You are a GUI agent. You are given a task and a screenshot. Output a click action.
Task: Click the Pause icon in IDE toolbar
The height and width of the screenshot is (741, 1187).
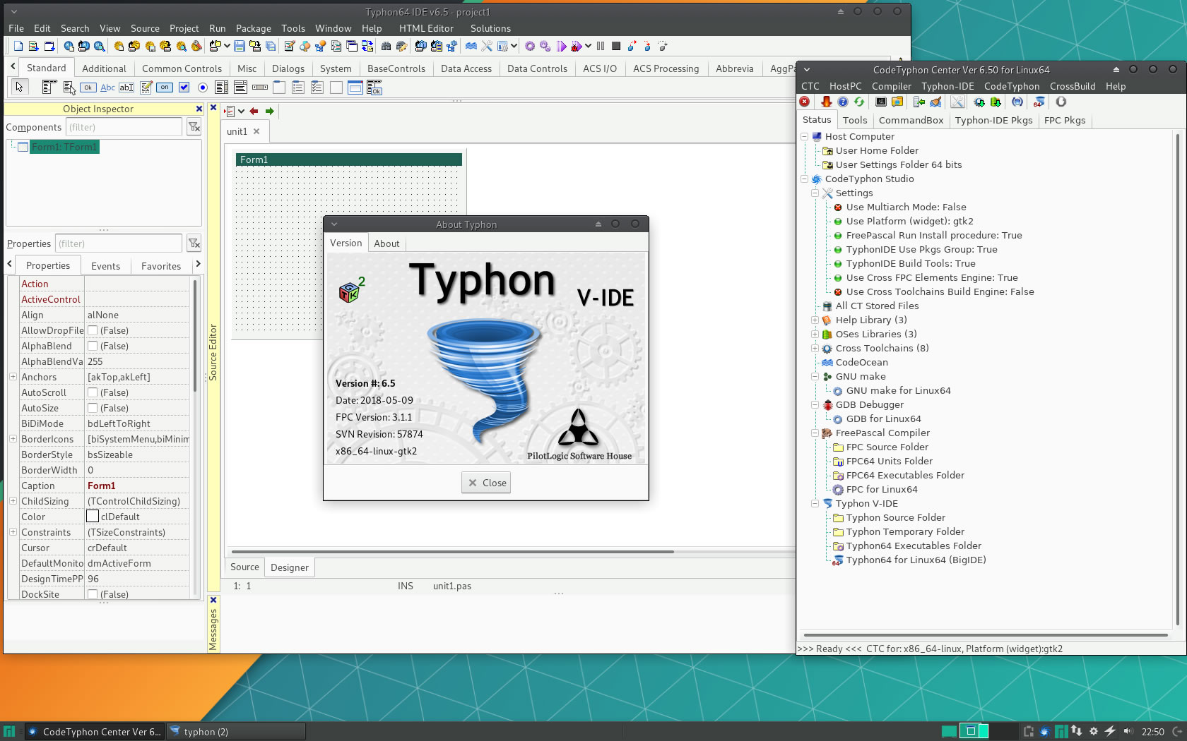coord(601,46)
